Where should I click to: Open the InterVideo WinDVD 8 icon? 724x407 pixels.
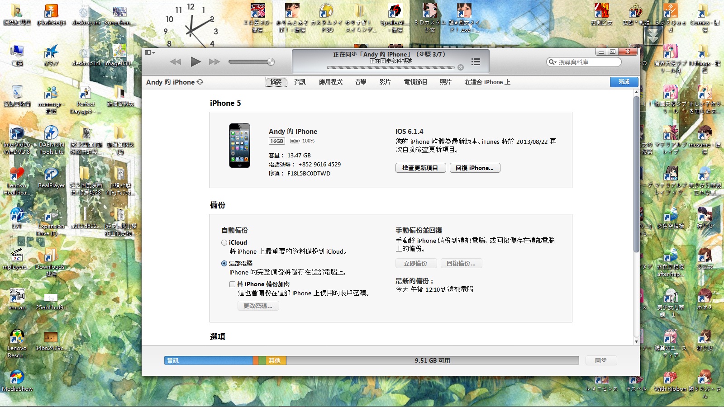tap(17, 140)
